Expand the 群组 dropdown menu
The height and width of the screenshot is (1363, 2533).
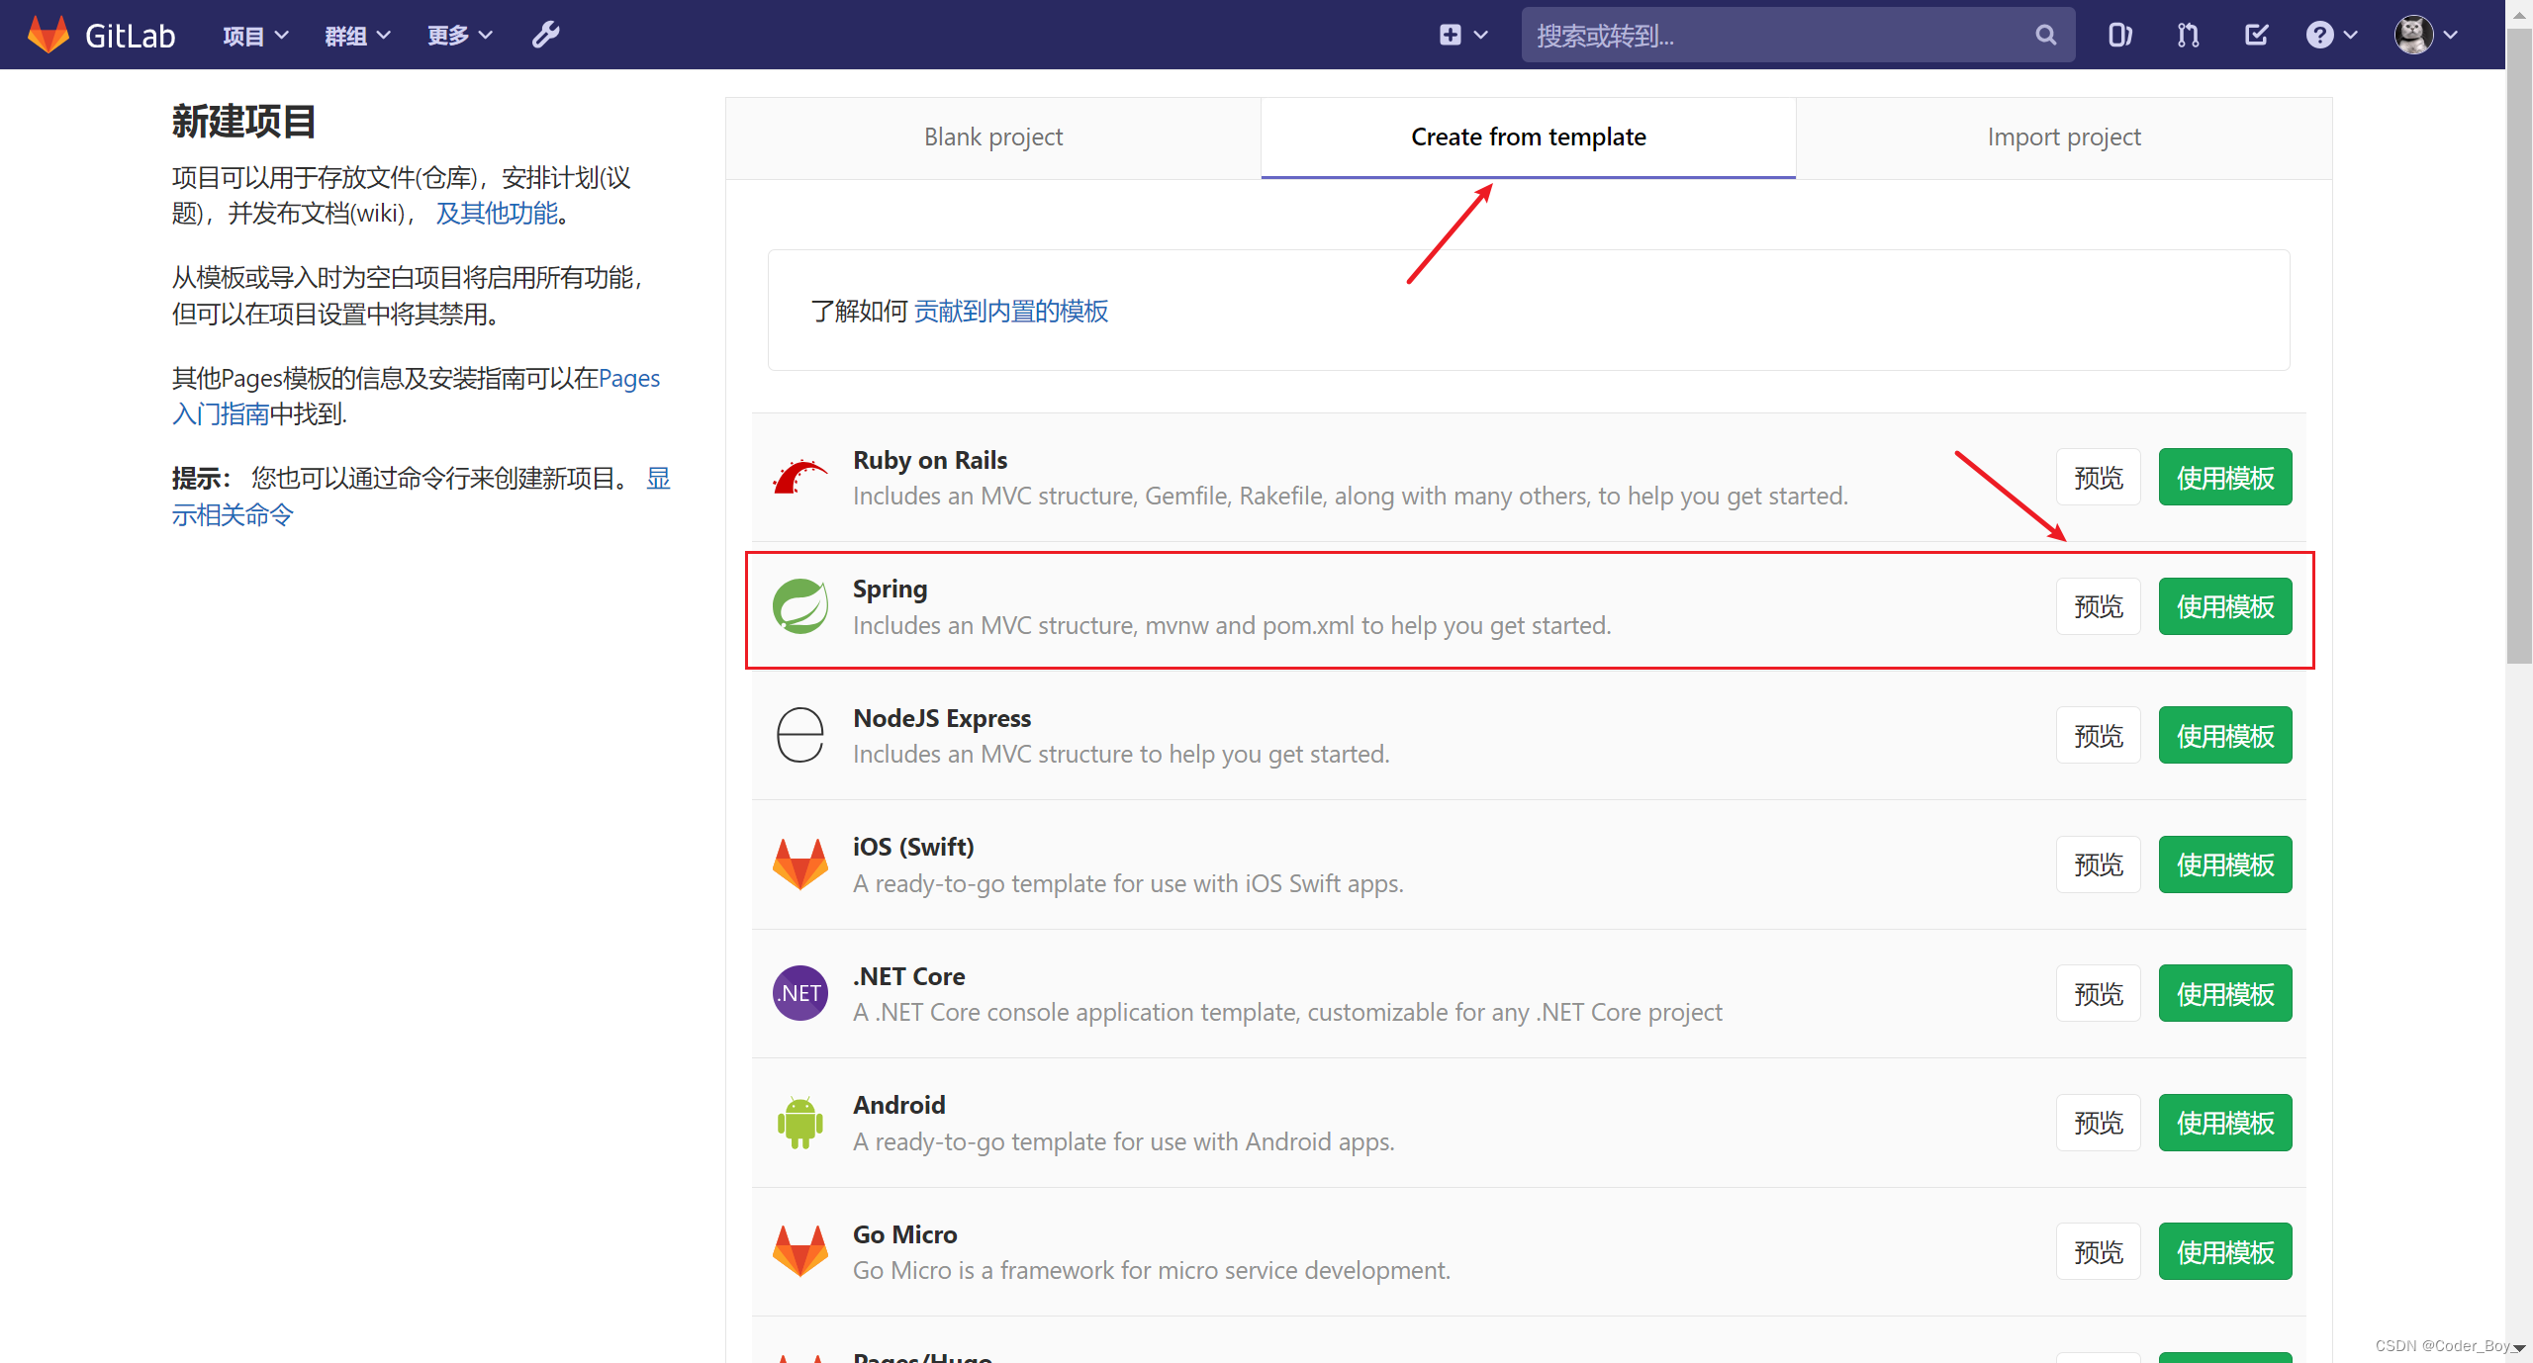click(x=357, y=36)
